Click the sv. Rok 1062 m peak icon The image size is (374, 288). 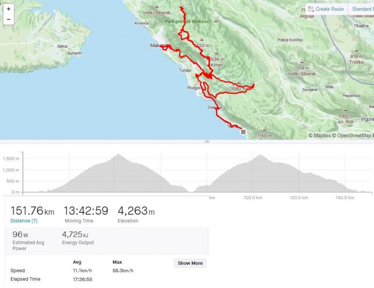pos(346,109)
